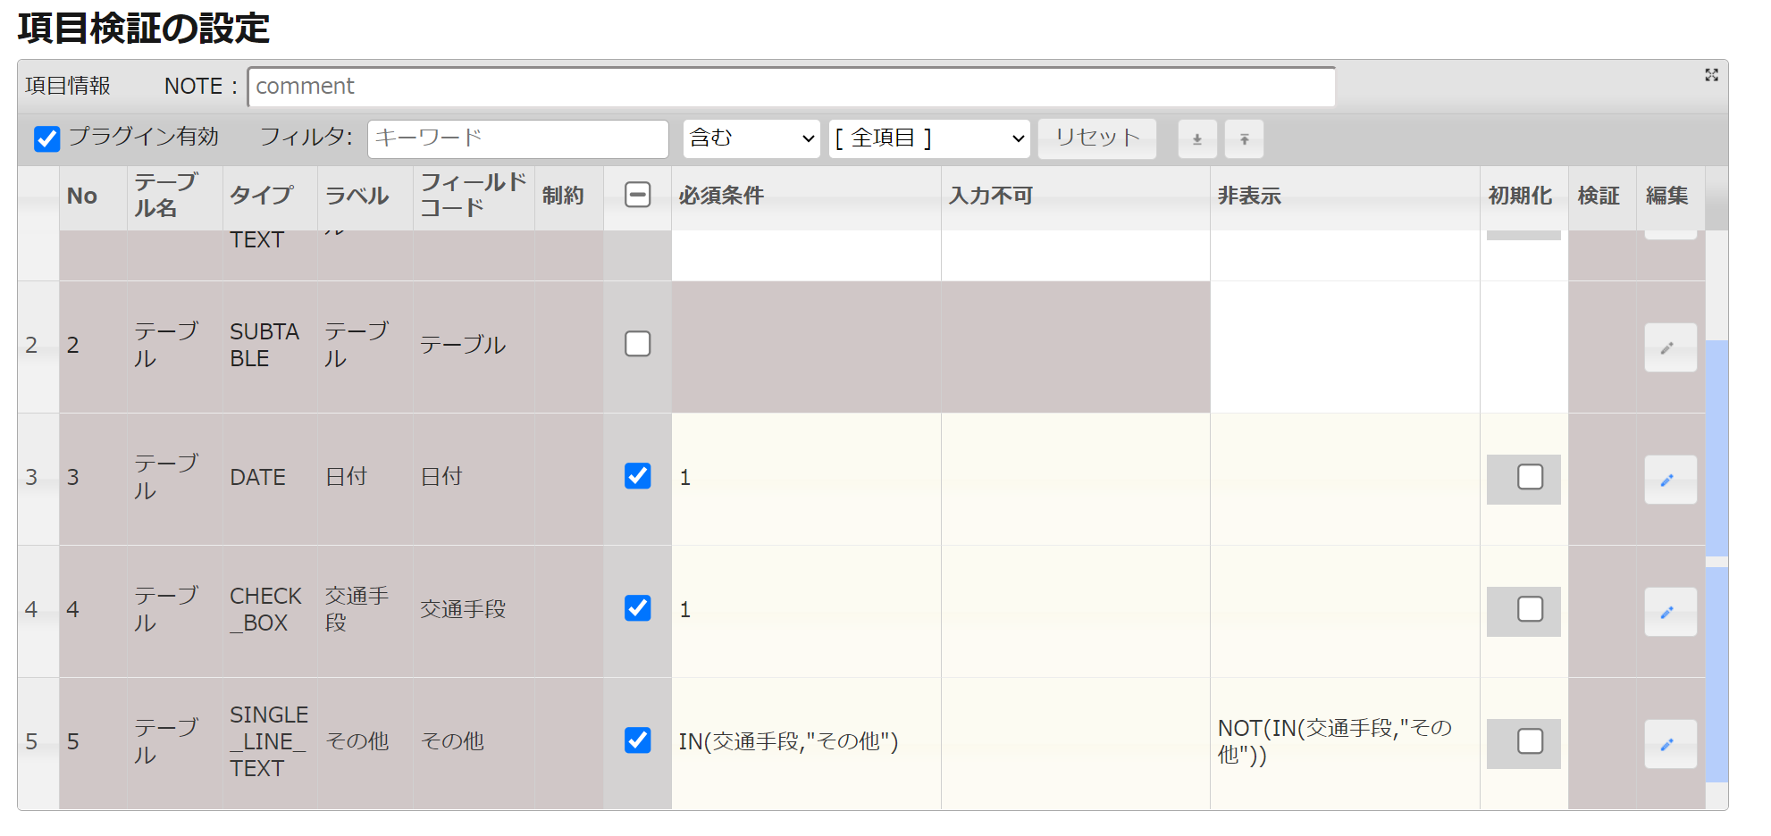Open the [ 全項目 ] dropdown
Viewport: 1771px width, 836px height.
point(929,138)
